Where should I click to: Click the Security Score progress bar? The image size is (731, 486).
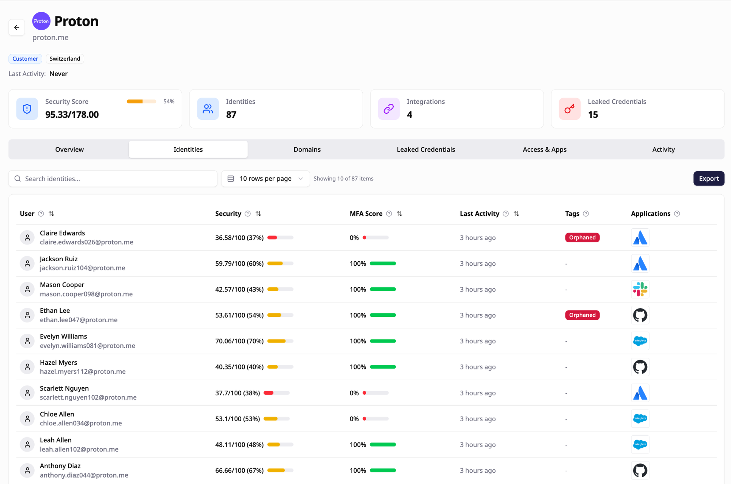(141, 102)
